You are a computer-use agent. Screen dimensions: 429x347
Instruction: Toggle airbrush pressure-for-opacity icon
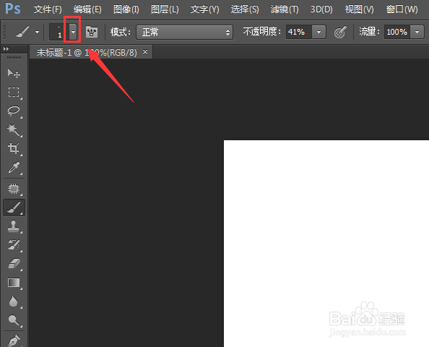click(340, 32)
